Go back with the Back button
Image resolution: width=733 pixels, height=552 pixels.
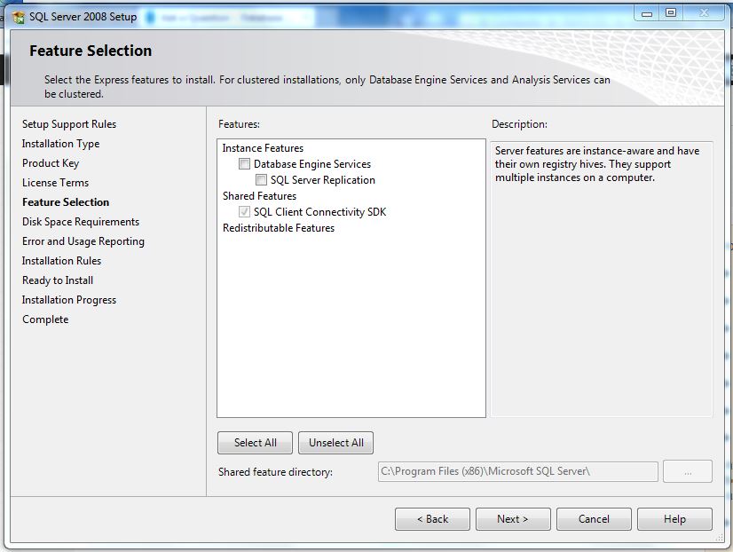tap(432, 519)
